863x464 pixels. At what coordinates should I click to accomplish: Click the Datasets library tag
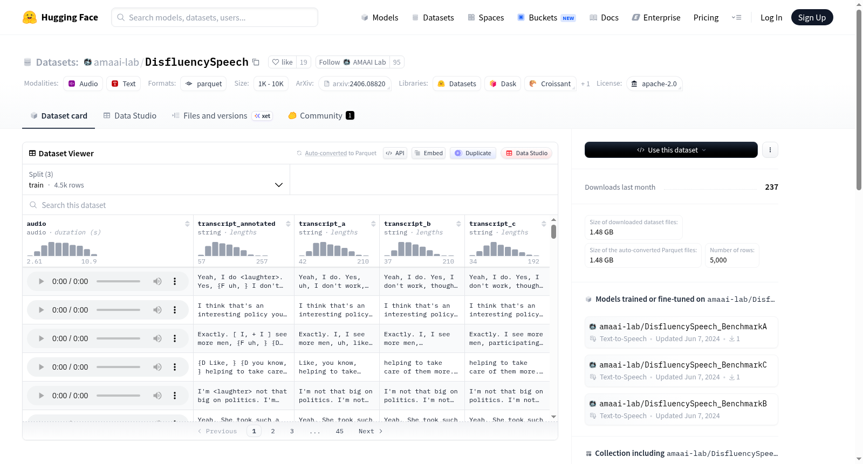coord(457,84)
